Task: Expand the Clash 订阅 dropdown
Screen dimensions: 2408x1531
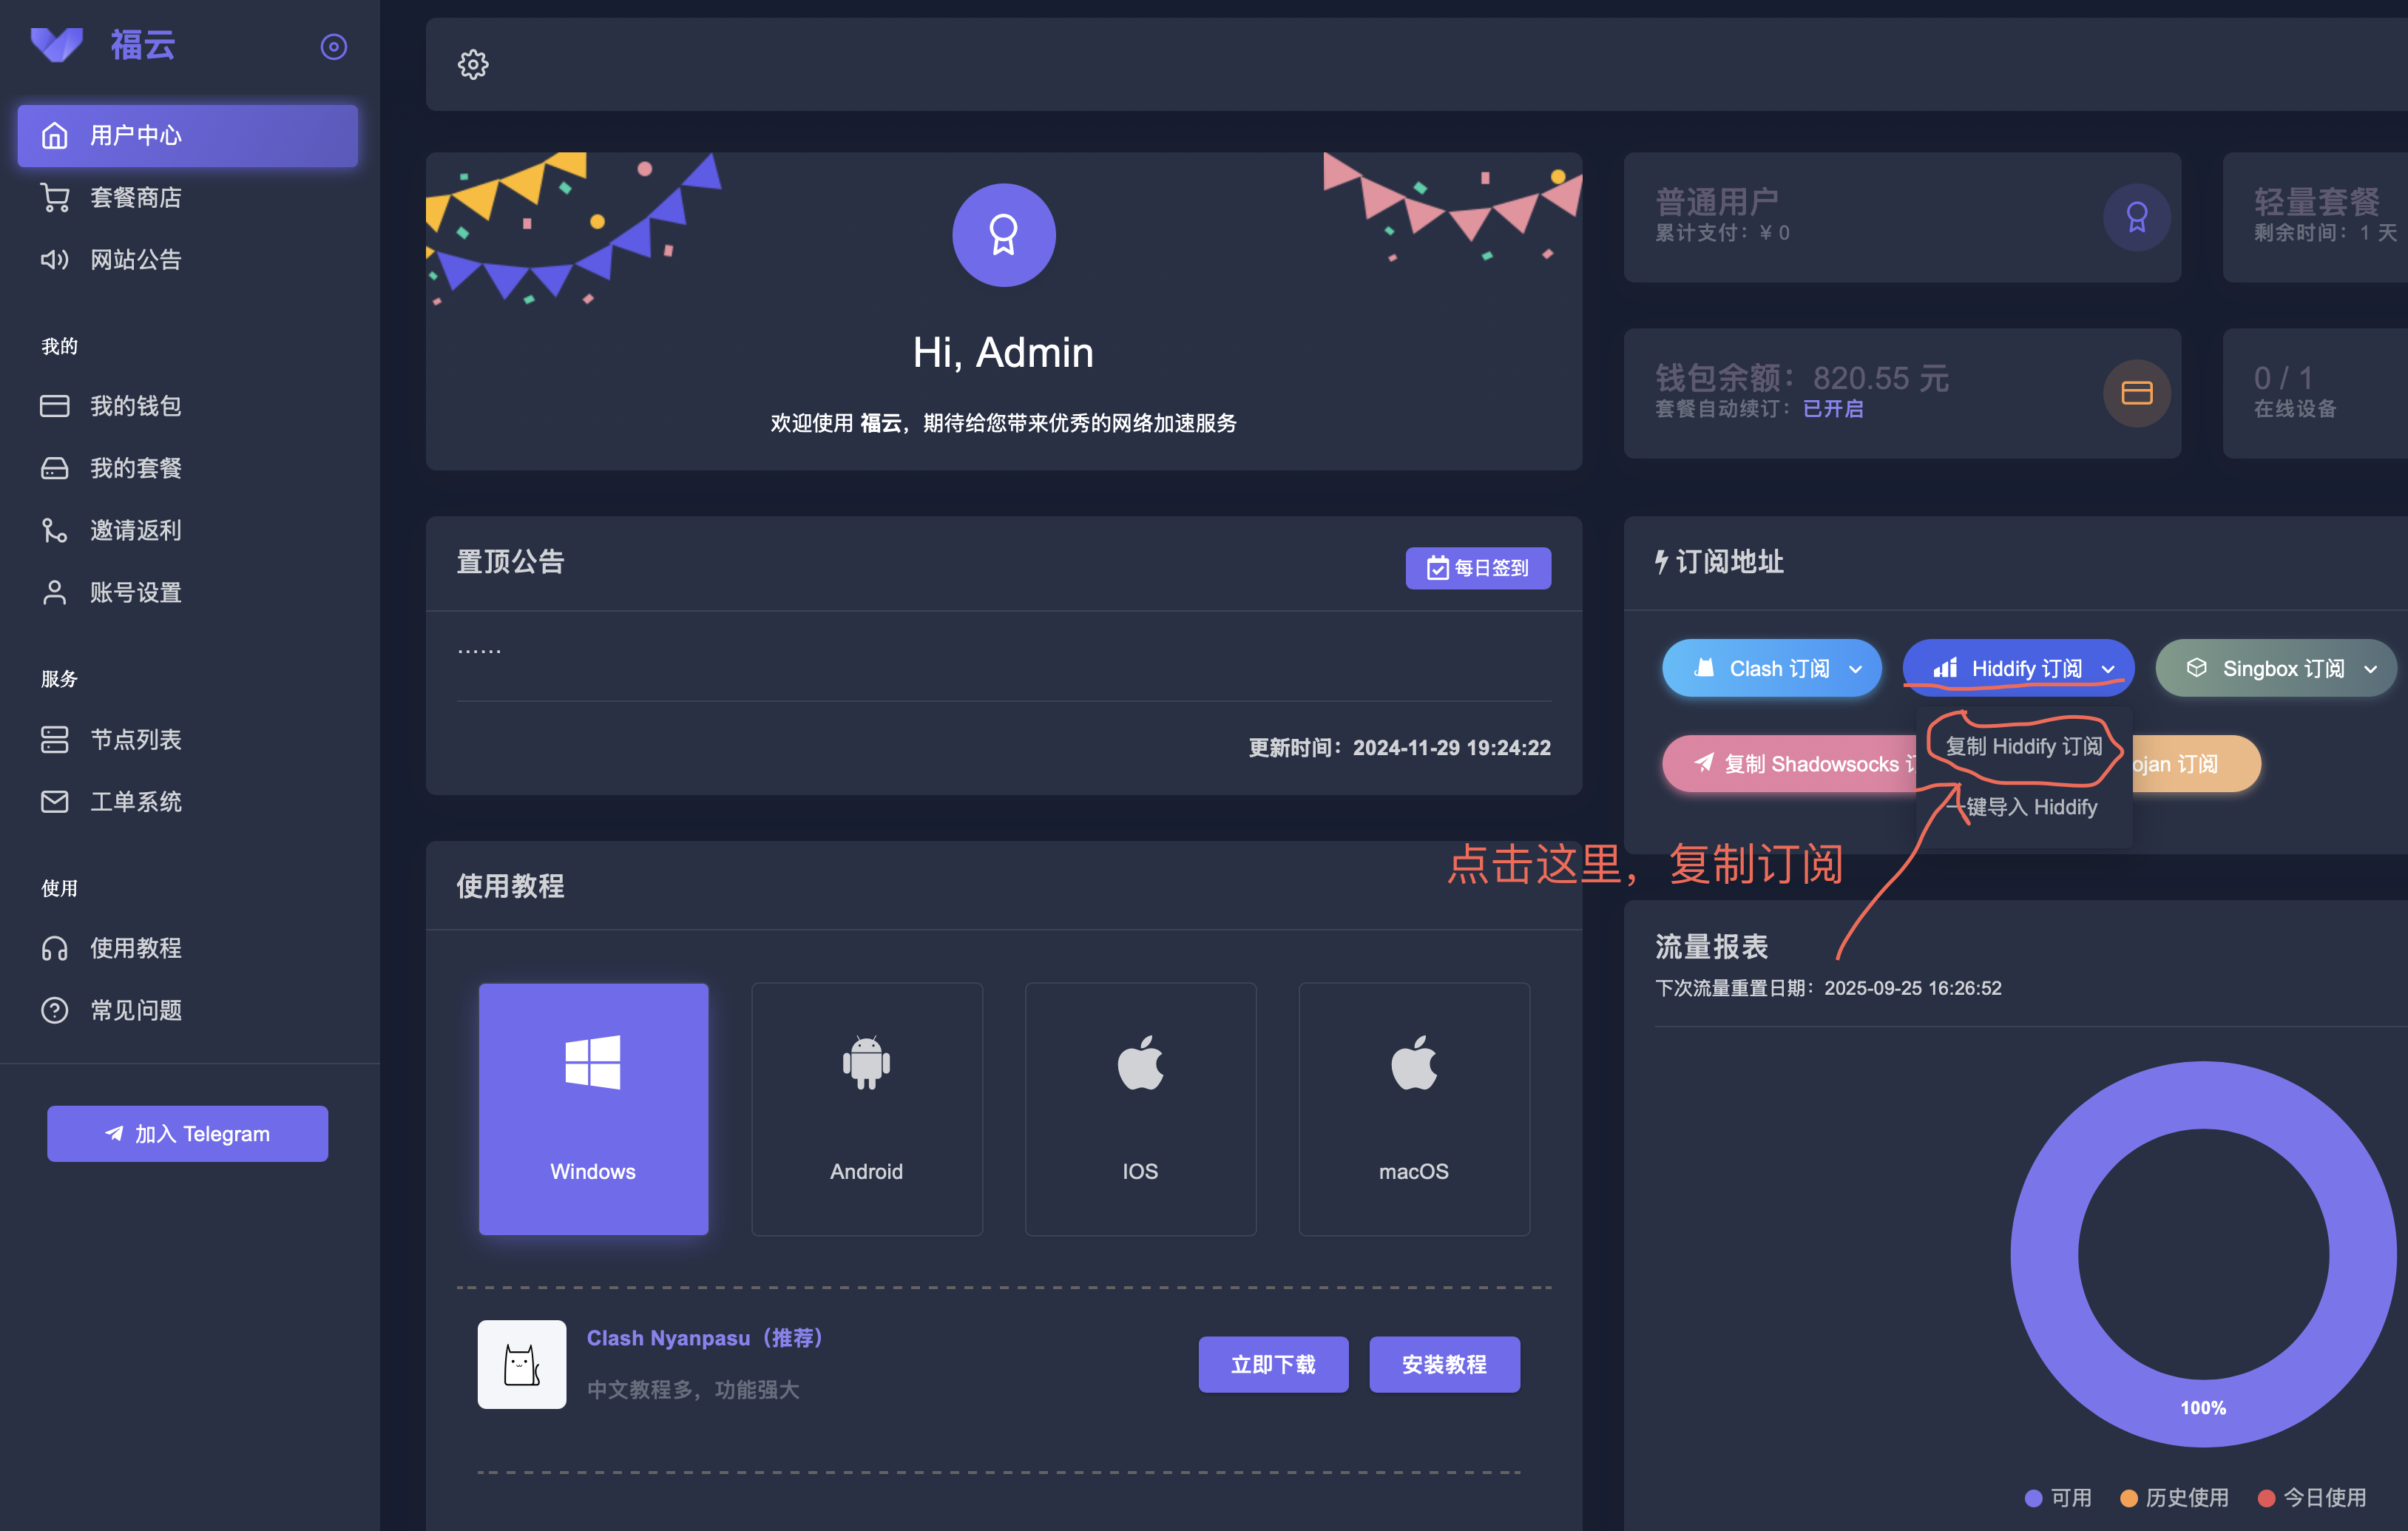Action: (x=1856, y=669)
